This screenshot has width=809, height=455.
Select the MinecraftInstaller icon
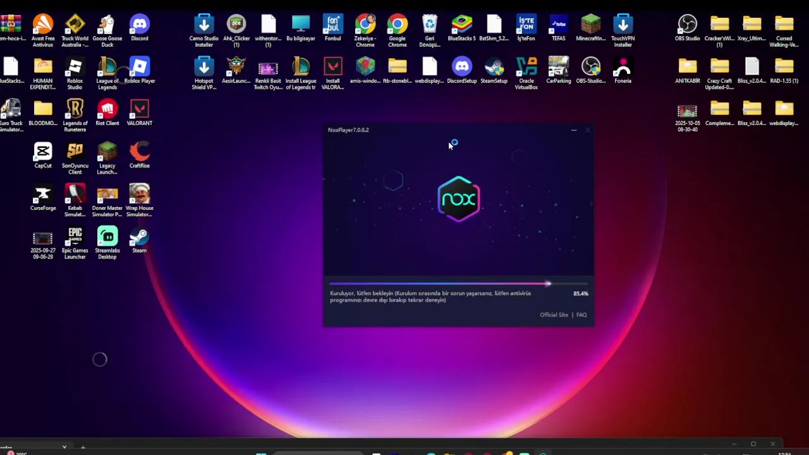point(590,28)
